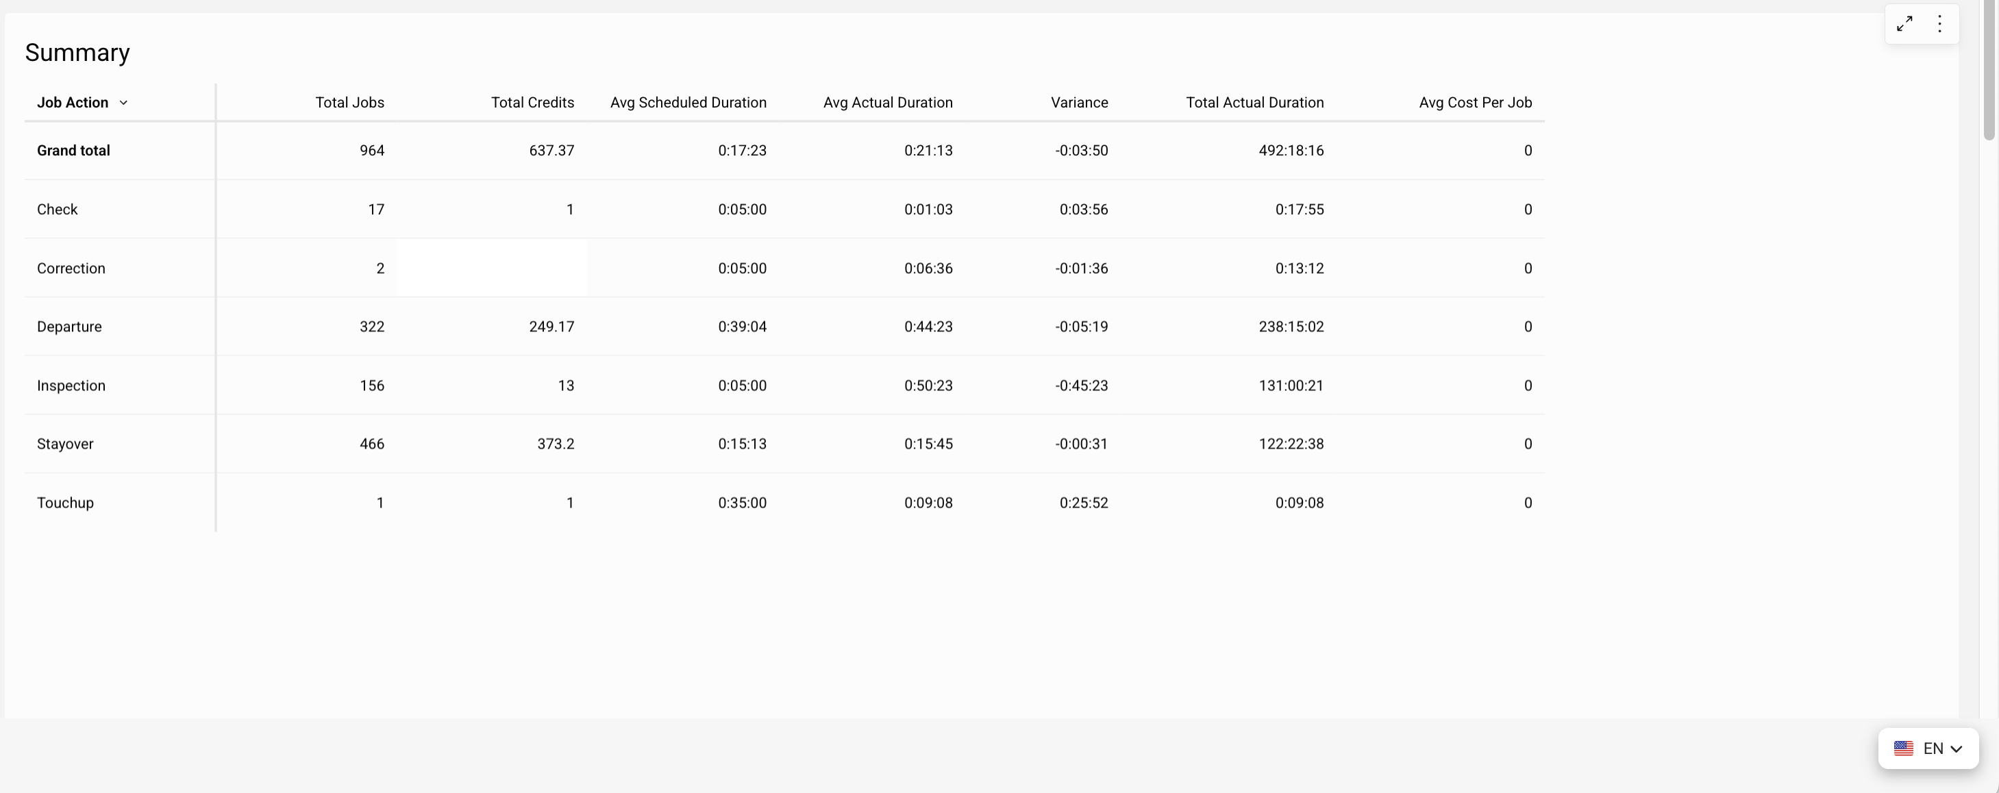The height and width of the screenshot is (793, 1999).
Task: Click the empty Correction Total Credits cell
Action: coord(492,268)
